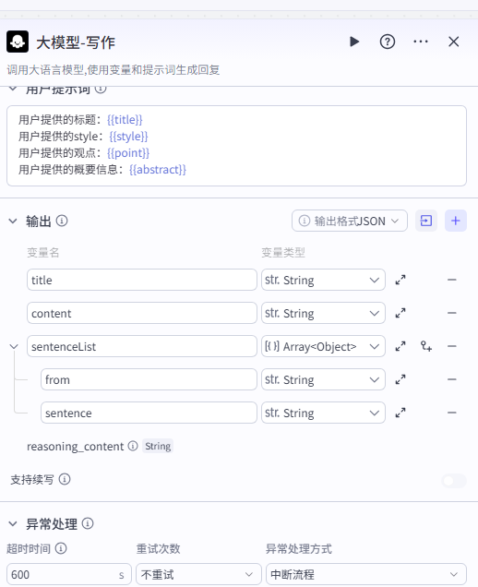Add a new output variable with plus icon

coord(456,221)
